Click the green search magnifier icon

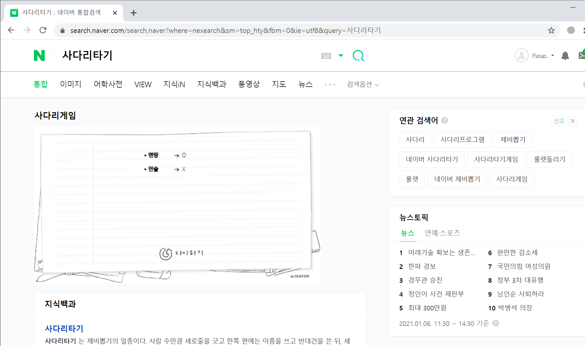coord(358,56)
